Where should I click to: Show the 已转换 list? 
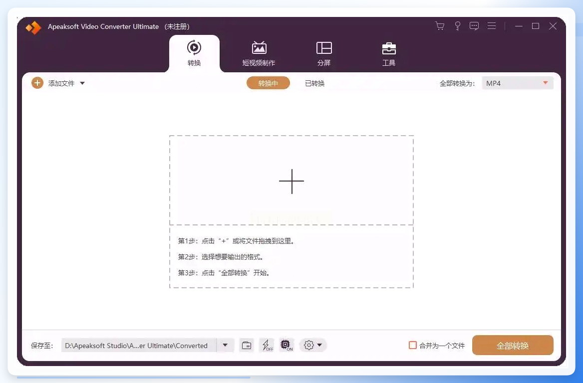point(314,83)
